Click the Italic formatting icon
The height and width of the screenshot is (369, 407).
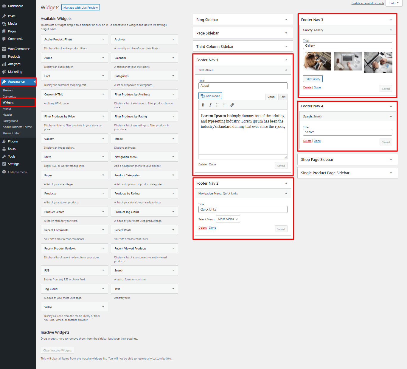(210, 105)
